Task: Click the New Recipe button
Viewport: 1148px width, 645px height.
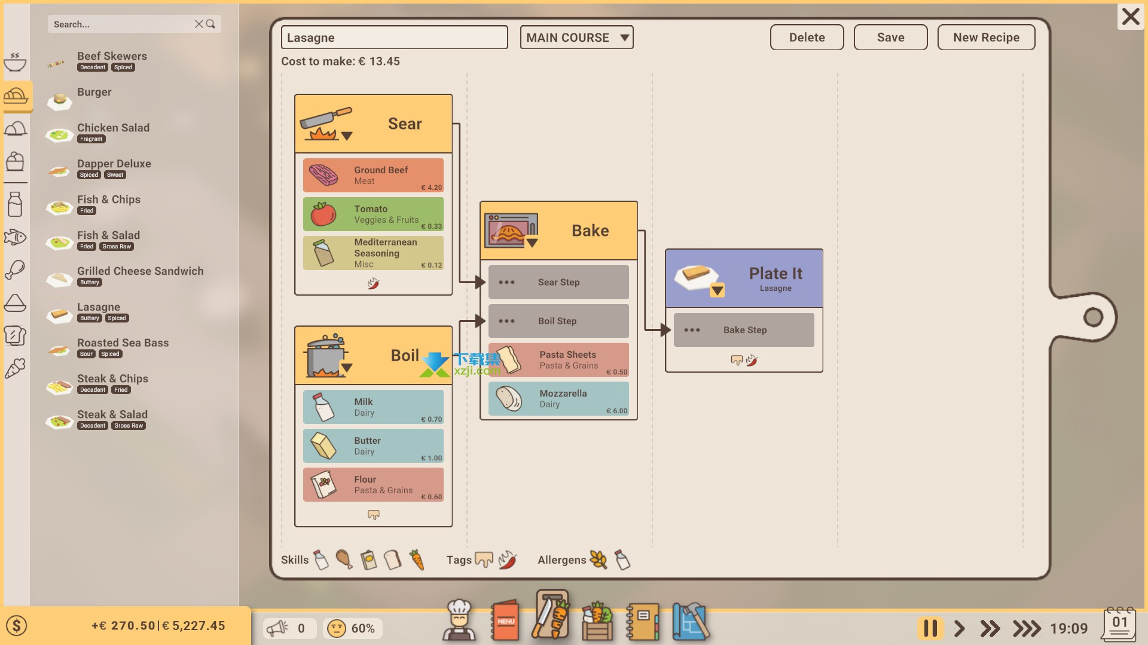Action: (985, 37)
